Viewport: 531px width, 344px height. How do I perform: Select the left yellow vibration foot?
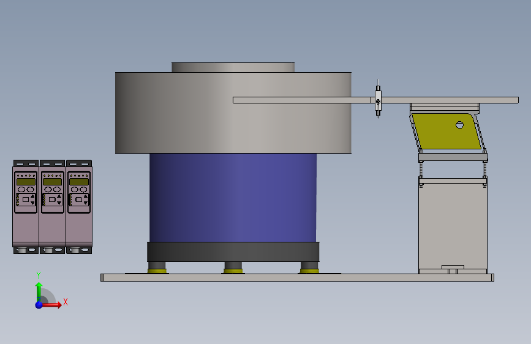157,271
